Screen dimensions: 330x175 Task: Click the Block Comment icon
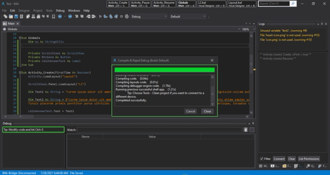tap(77, 16)
